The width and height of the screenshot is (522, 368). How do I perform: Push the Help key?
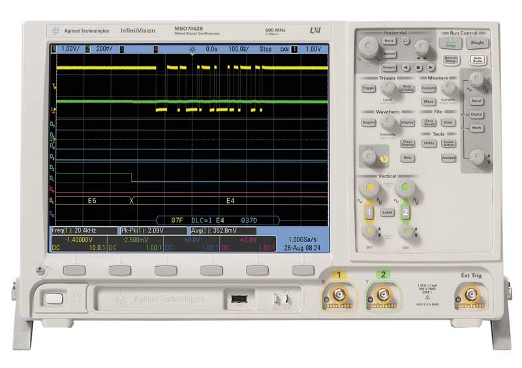[407, 158]
